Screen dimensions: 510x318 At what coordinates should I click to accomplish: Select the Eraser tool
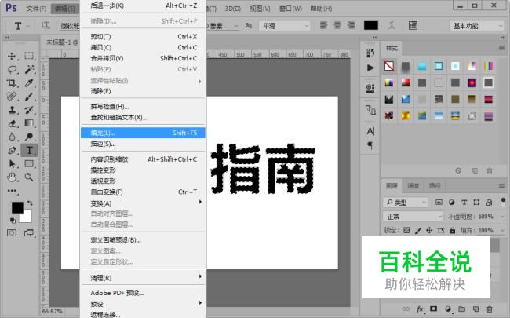[x=12, y=123]
